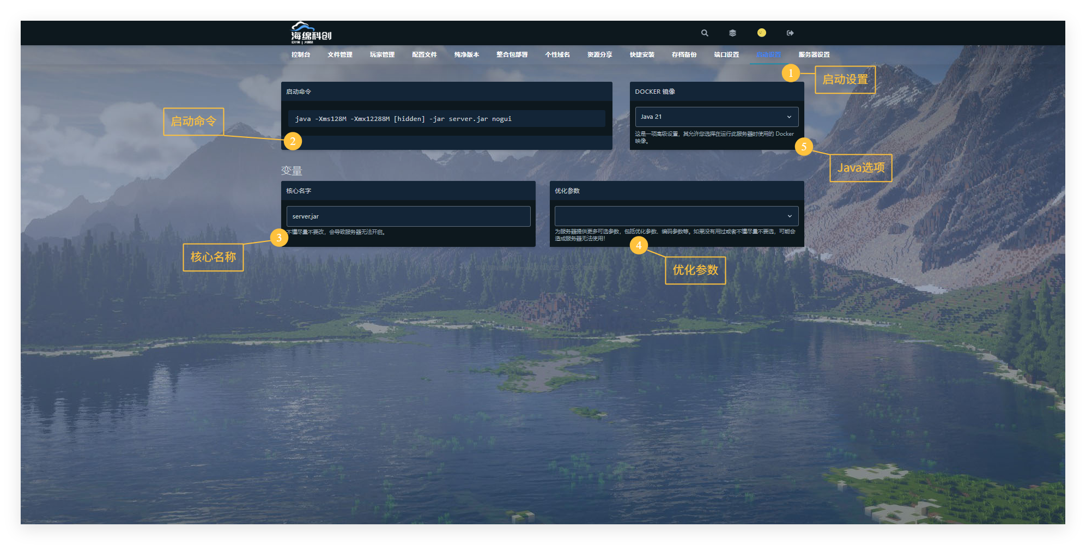Open the 文件管理 tab
This screenshot has height=545, width=1086.
(339, 55)
